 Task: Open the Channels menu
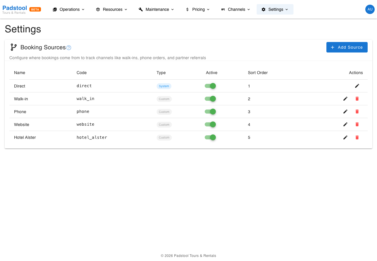coord(235,9)
